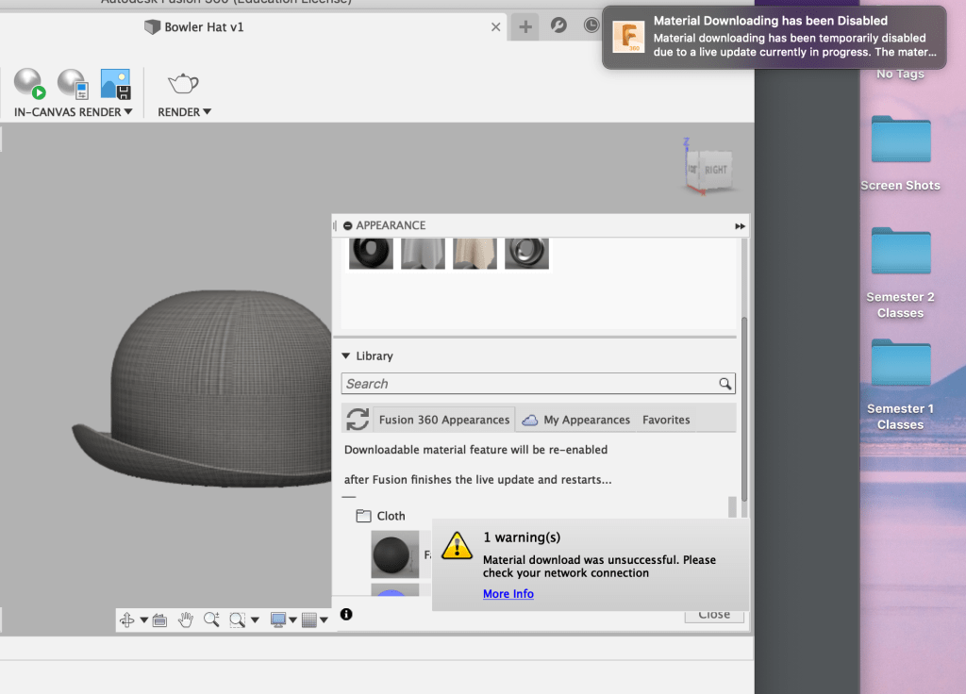Screen dimensions: 966x694
Task: Click the Display Settings monitor icon
Action: [x=278, y=620]
